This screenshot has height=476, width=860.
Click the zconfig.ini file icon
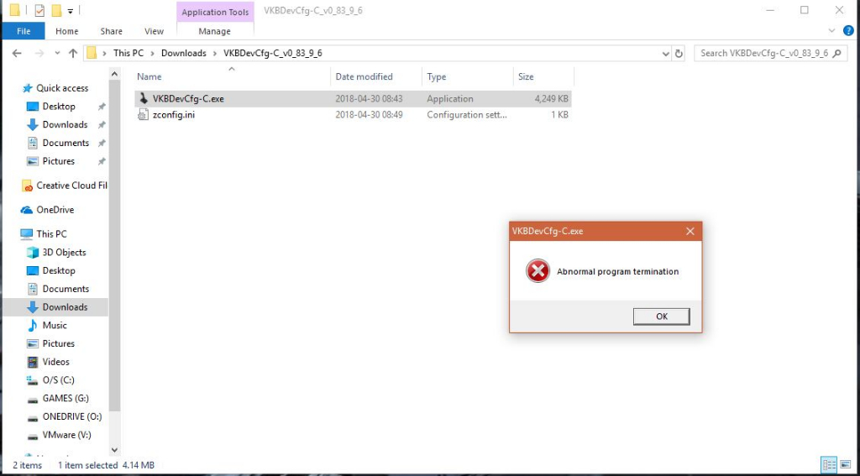[x=143, y=115]
